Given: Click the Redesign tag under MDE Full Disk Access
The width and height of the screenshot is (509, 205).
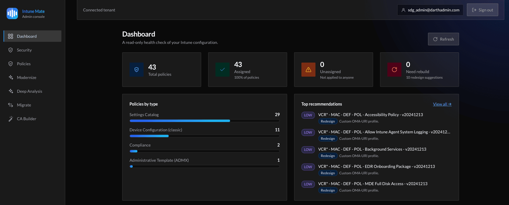Looking at the screenshot, I should point(328,190).
